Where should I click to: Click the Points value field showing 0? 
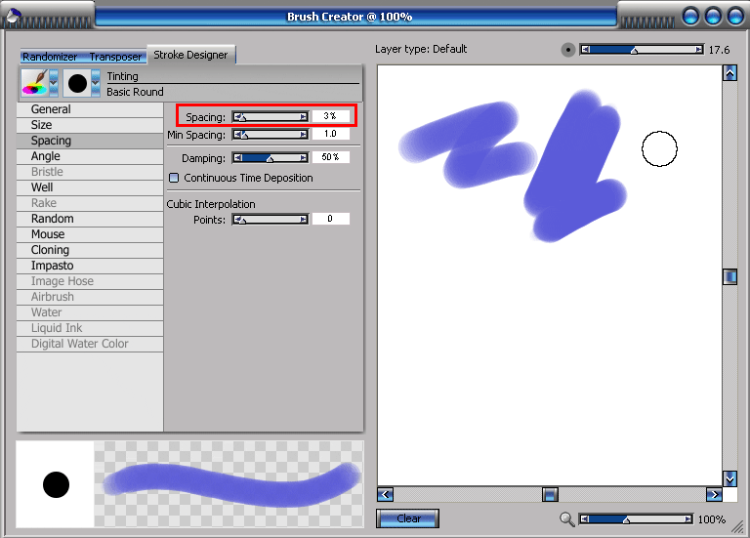click(x=330, y=219)
